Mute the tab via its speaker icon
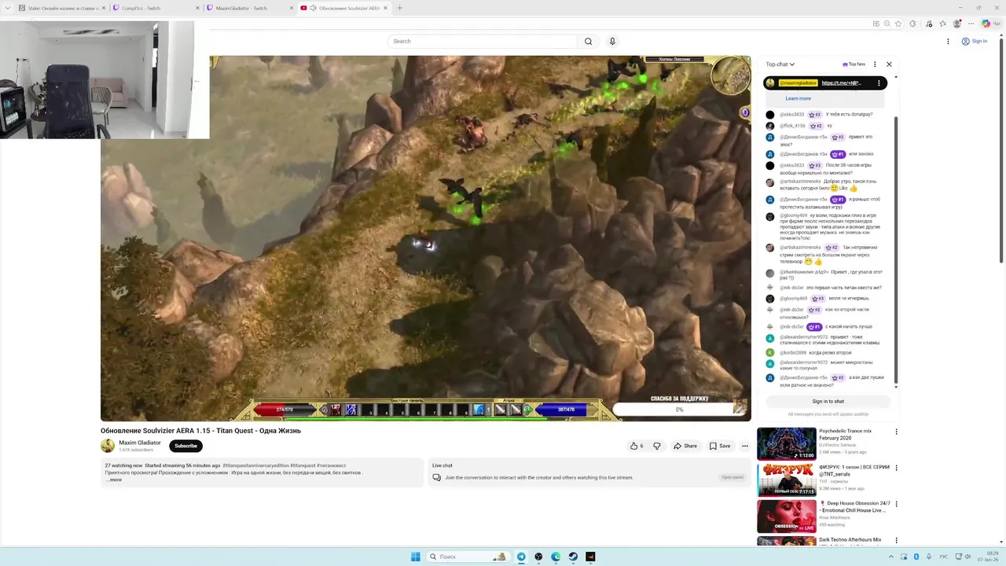Screen dimensions: 1006x566 point(313,8)
